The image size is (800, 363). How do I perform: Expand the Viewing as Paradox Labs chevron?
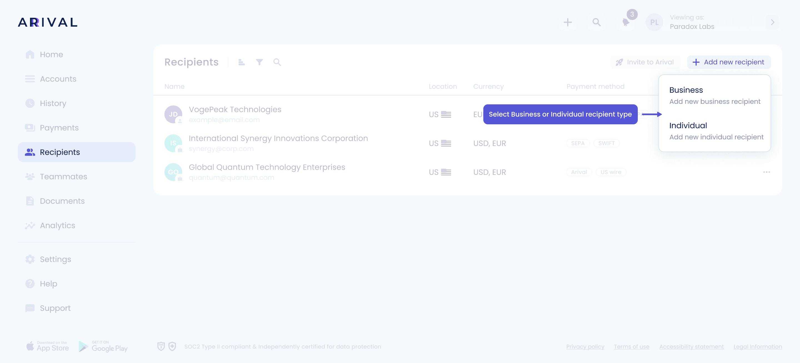[773, 22]
